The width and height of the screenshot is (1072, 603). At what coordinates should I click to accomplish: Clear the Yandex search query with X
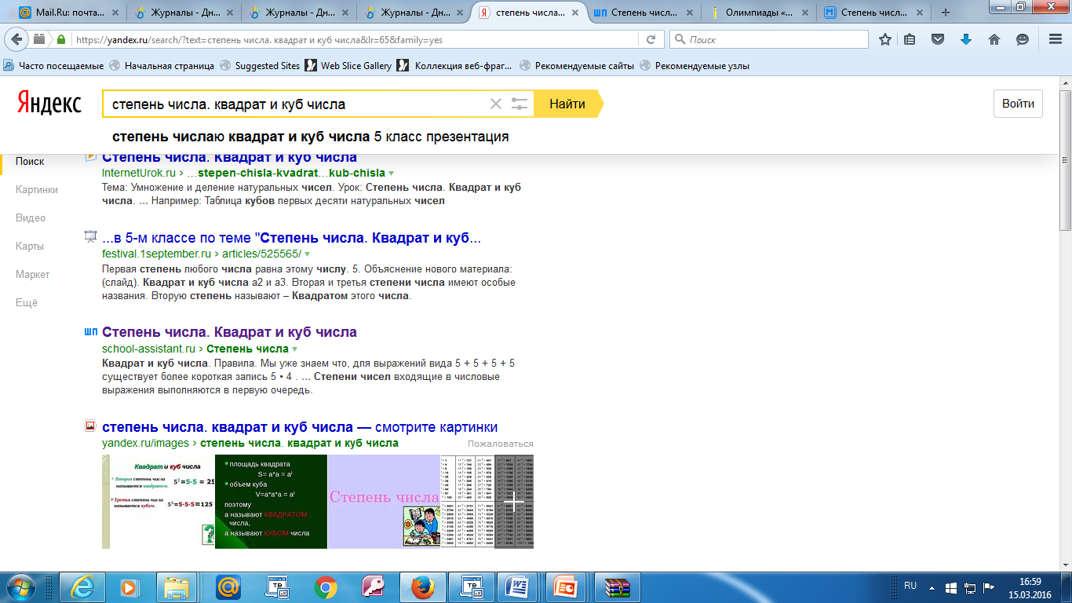pyautogui.click(x=495, y=104)
